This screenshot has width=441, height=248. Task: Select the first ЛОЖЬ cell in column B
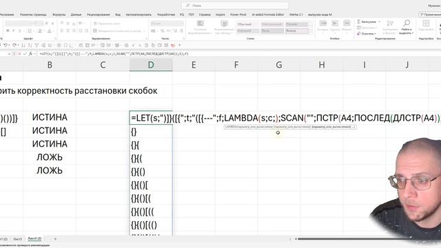point(50,157)
